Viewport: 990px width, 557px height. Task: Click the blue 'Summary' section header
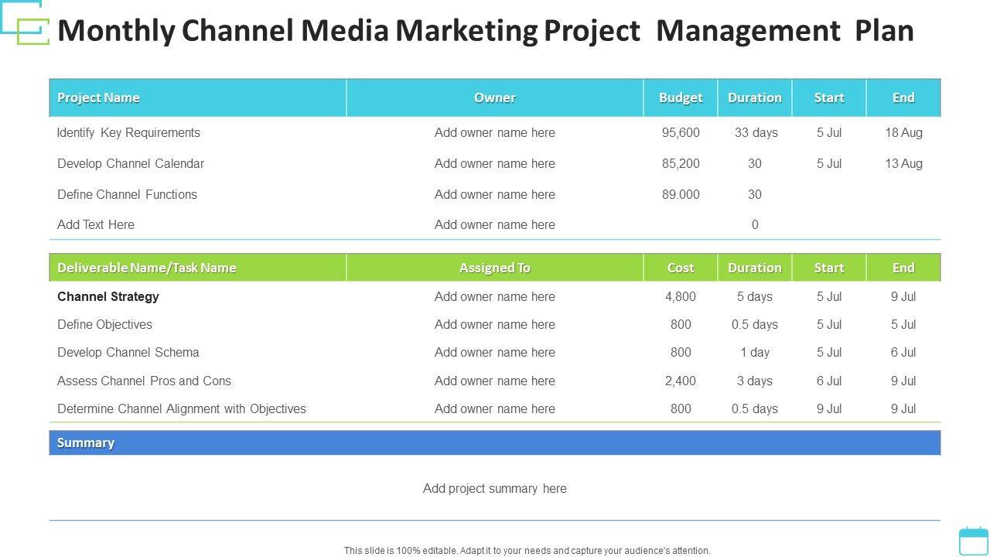pyautogui.click(x=495, y=443)
